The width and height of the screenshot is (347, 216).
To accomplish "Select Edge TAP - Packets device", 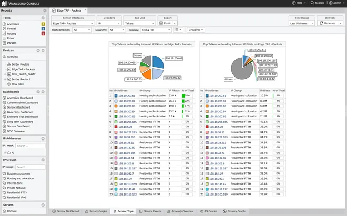I will (x=23, y=69).
